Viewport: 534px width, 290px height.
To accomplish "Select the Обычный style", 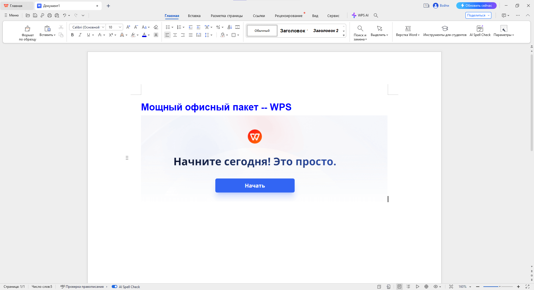I will pyautogui.click(x=262, y=31).
